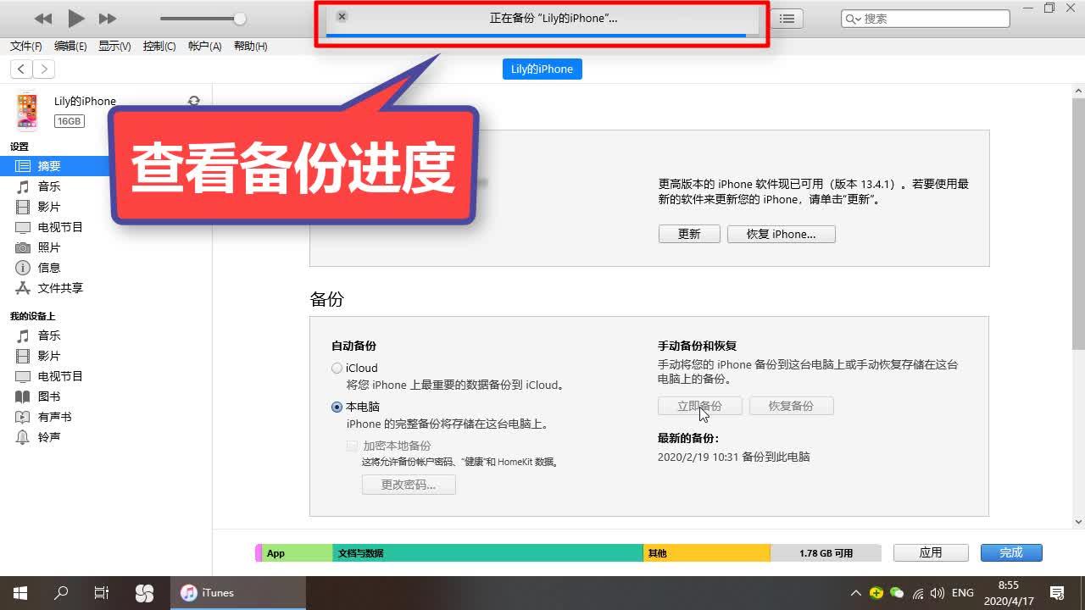
Task: Cancel the backup with the X button
Action: (342, 17)
